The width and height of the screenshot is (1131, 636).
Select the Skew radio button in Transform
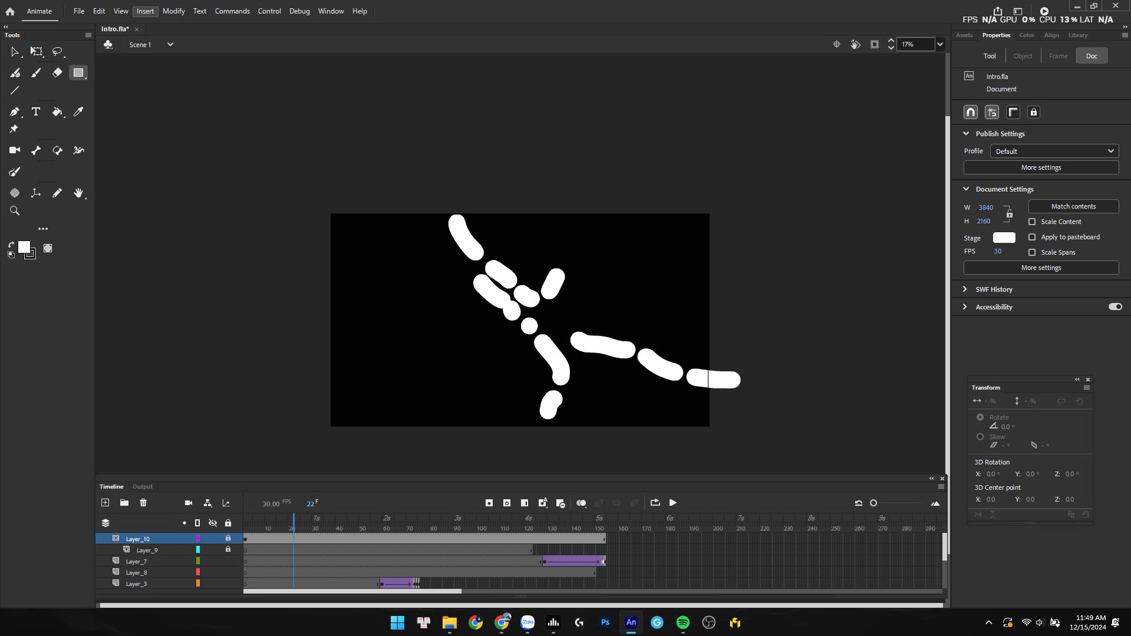(980, 437)
